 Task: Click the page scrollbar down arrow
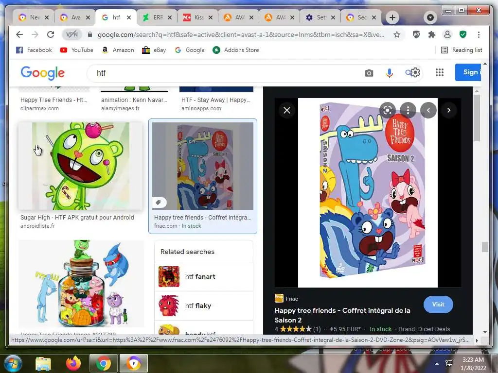point(485,332)
